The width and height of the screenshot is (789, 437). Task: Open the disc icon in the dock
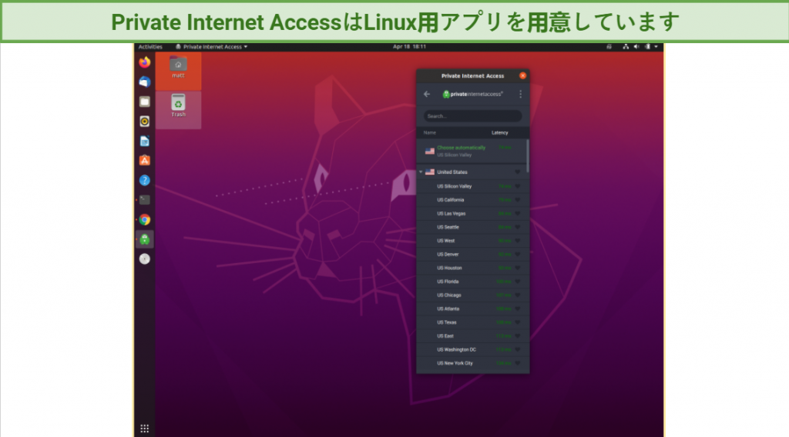pyautogui.click(x=144, y=259)
